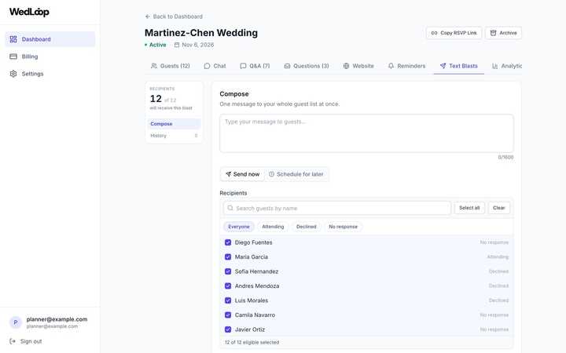Image resolution: width=566 pixels, height=353 pixels.
Task: Click the Q&A message icon
Action: (x=243, y=66)
